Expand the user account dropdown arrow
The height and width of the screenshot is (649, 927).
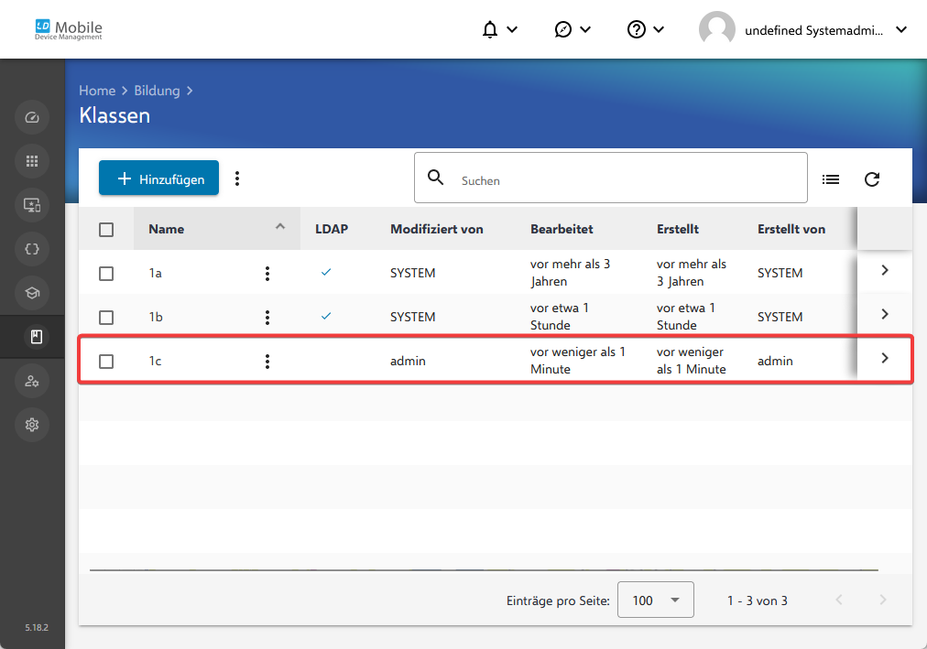point(901,29)
